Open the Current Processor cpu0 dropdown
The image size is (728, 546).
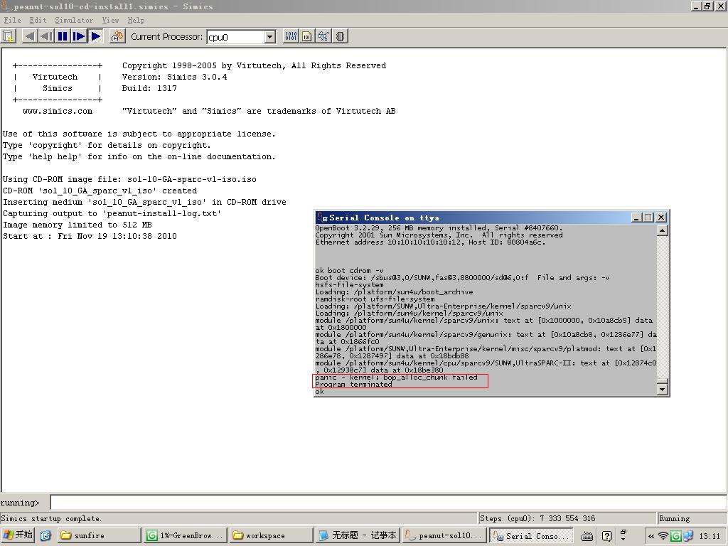tap(270, 37)
